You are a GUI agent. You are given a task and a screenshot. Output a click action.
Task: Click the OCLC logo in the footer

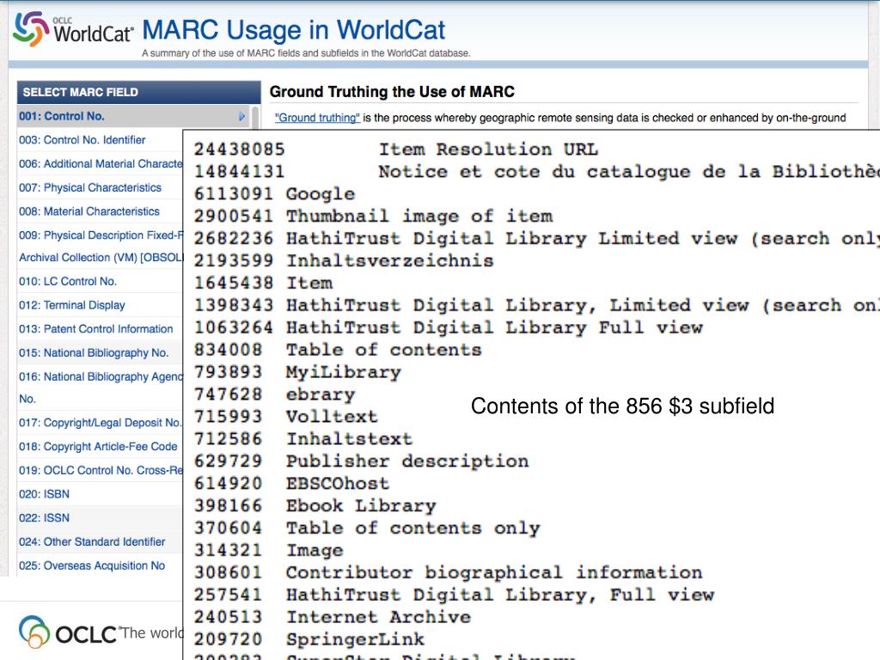(x=69, y=633)
